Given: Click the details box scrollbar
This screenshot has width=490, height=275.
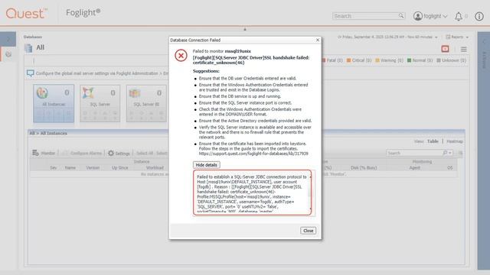Looking at the screenshot, I should click(x=310, y=192).
